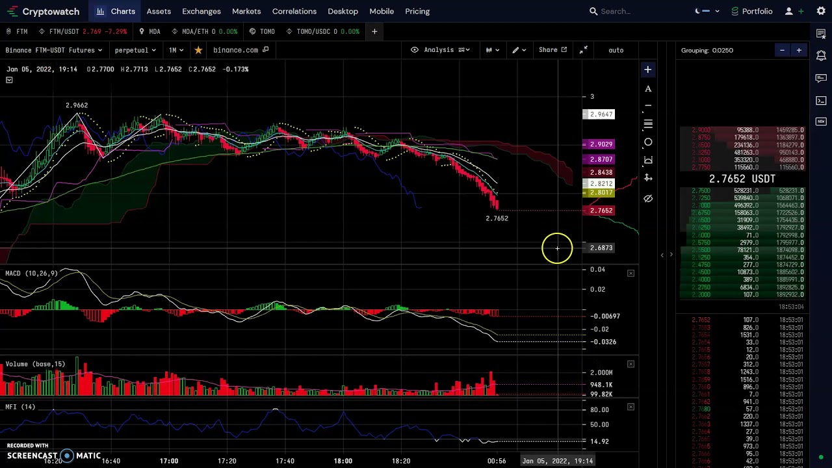Screen dimensions: 832x468
Task: Open Correlations page
Action: 294,11
